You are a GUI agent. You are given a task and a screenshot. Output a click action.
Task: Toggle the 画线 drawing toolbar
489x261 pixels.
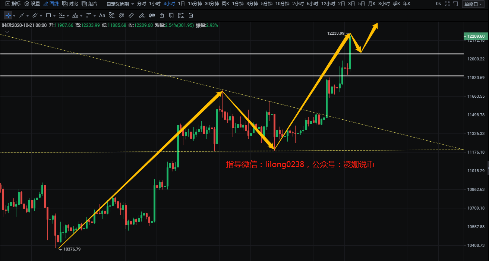tap(51, 4)
